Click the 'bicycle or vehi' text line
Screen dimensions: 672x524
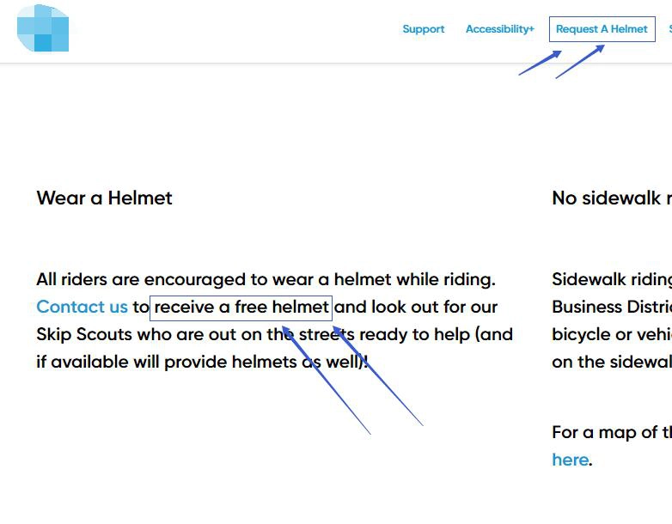pyautogui.click(x=612, y=334)
